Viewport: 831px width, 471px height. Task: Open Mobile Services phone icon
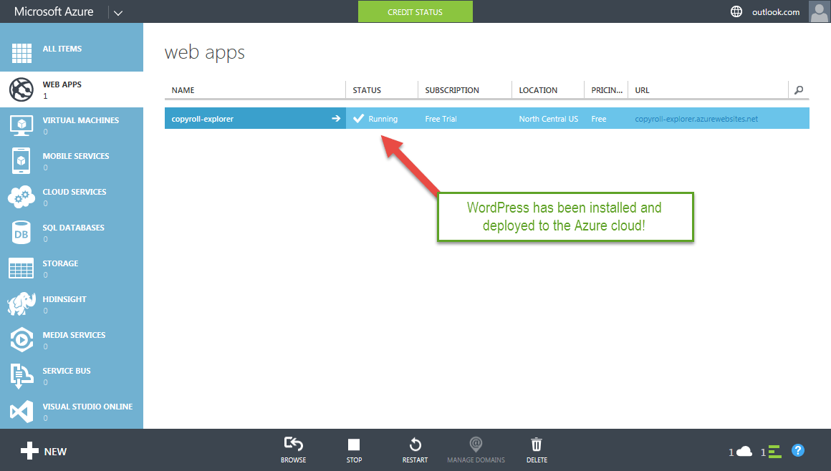tap(21, 161)
